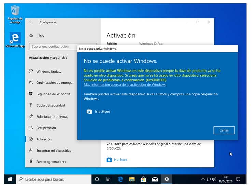Screen dimensions: 252x188
Task: Click the Windows Update refresh icon
Action: point(31,71)
